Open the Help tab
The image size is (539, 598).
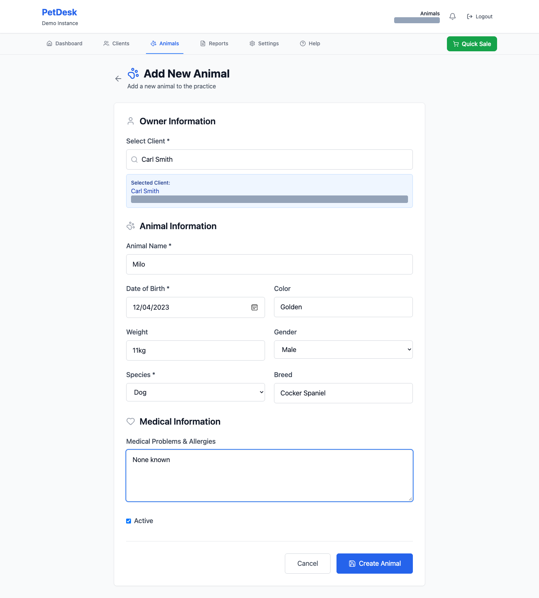[x=310, y=43]
